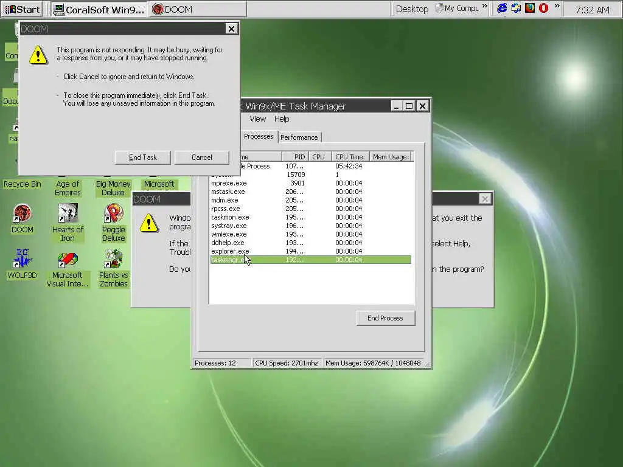623x467 pixels.
Task: Open Plants vs Zombies desktop shortcut
Action: (x=113, y=268)
